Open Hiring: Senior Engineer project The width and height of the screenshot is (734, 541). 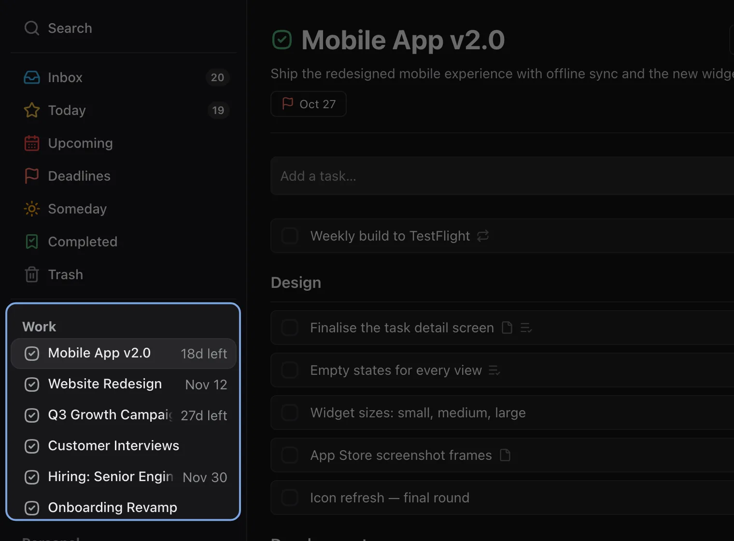point(124,477)
